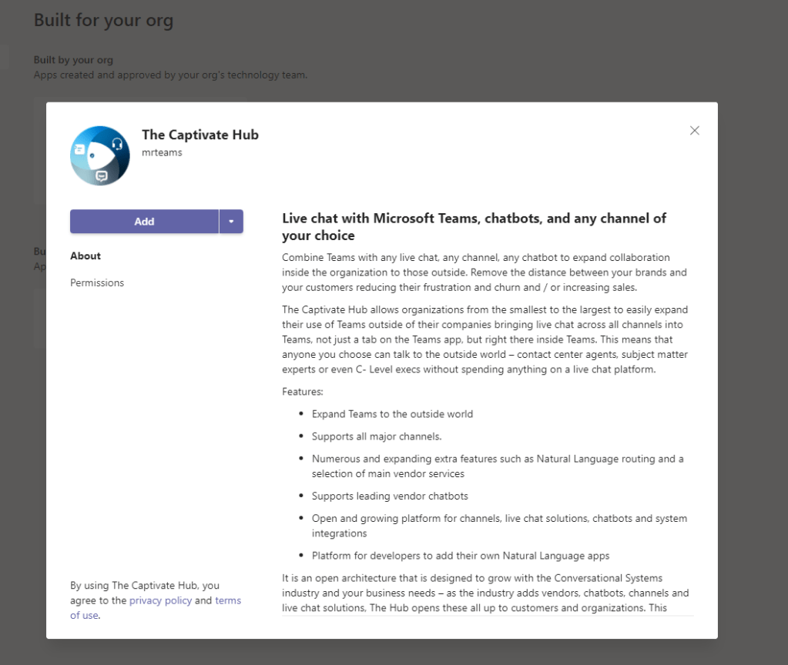Select 'Supports leading vendor chatbots' bullet
The image size is (788, 665).
pyautogui.click(x=390, y=496)
